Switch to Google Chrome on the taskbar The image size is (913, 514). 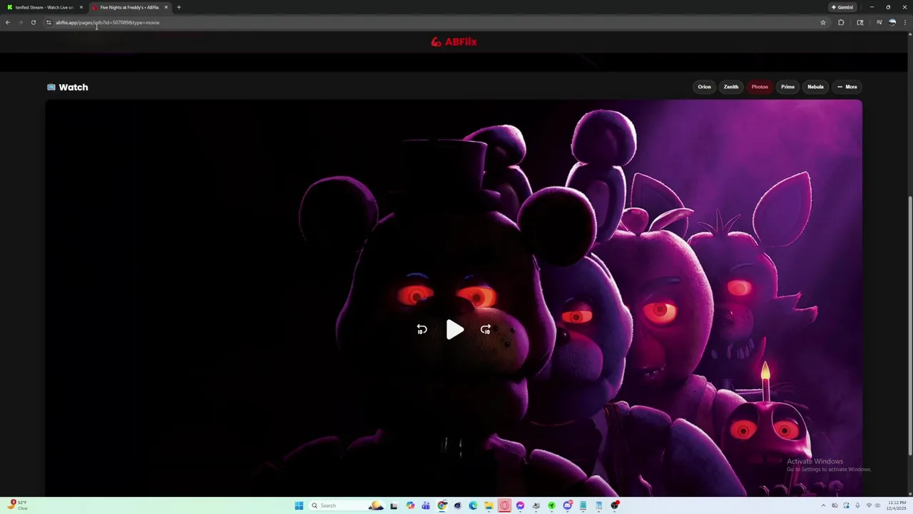tap(442, 505)
